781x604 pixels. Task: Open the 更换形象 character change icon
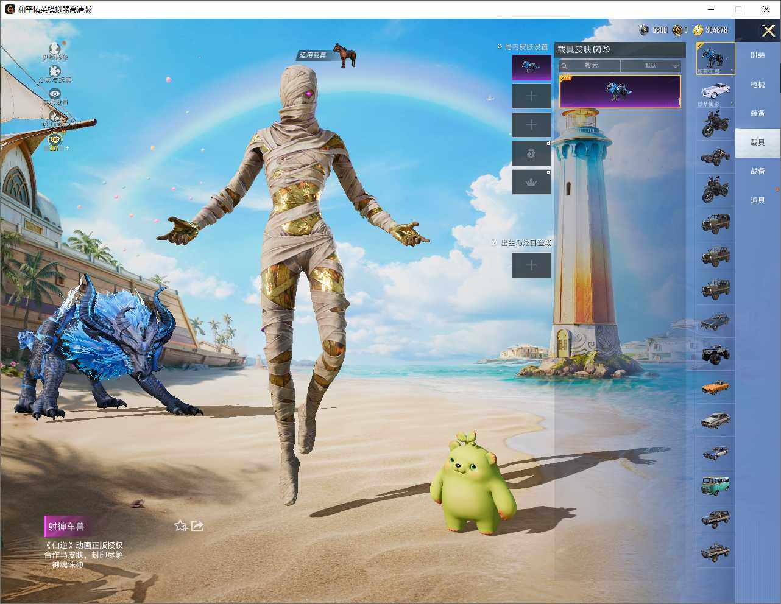pyautogui.click(x=55, y=48)
